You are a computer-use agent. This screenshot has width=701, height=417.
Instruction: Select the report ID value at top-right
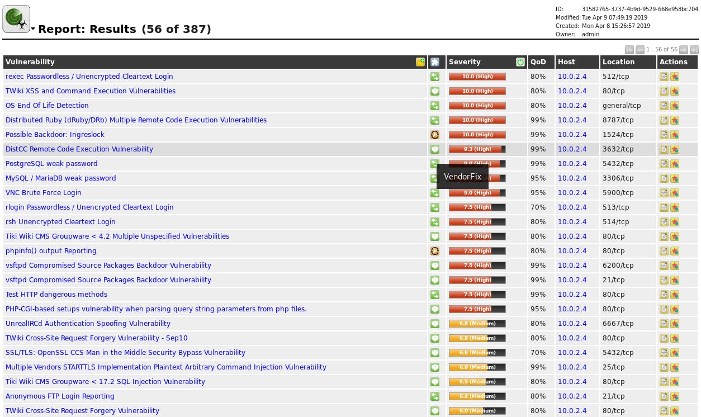[x=640, y=10]
